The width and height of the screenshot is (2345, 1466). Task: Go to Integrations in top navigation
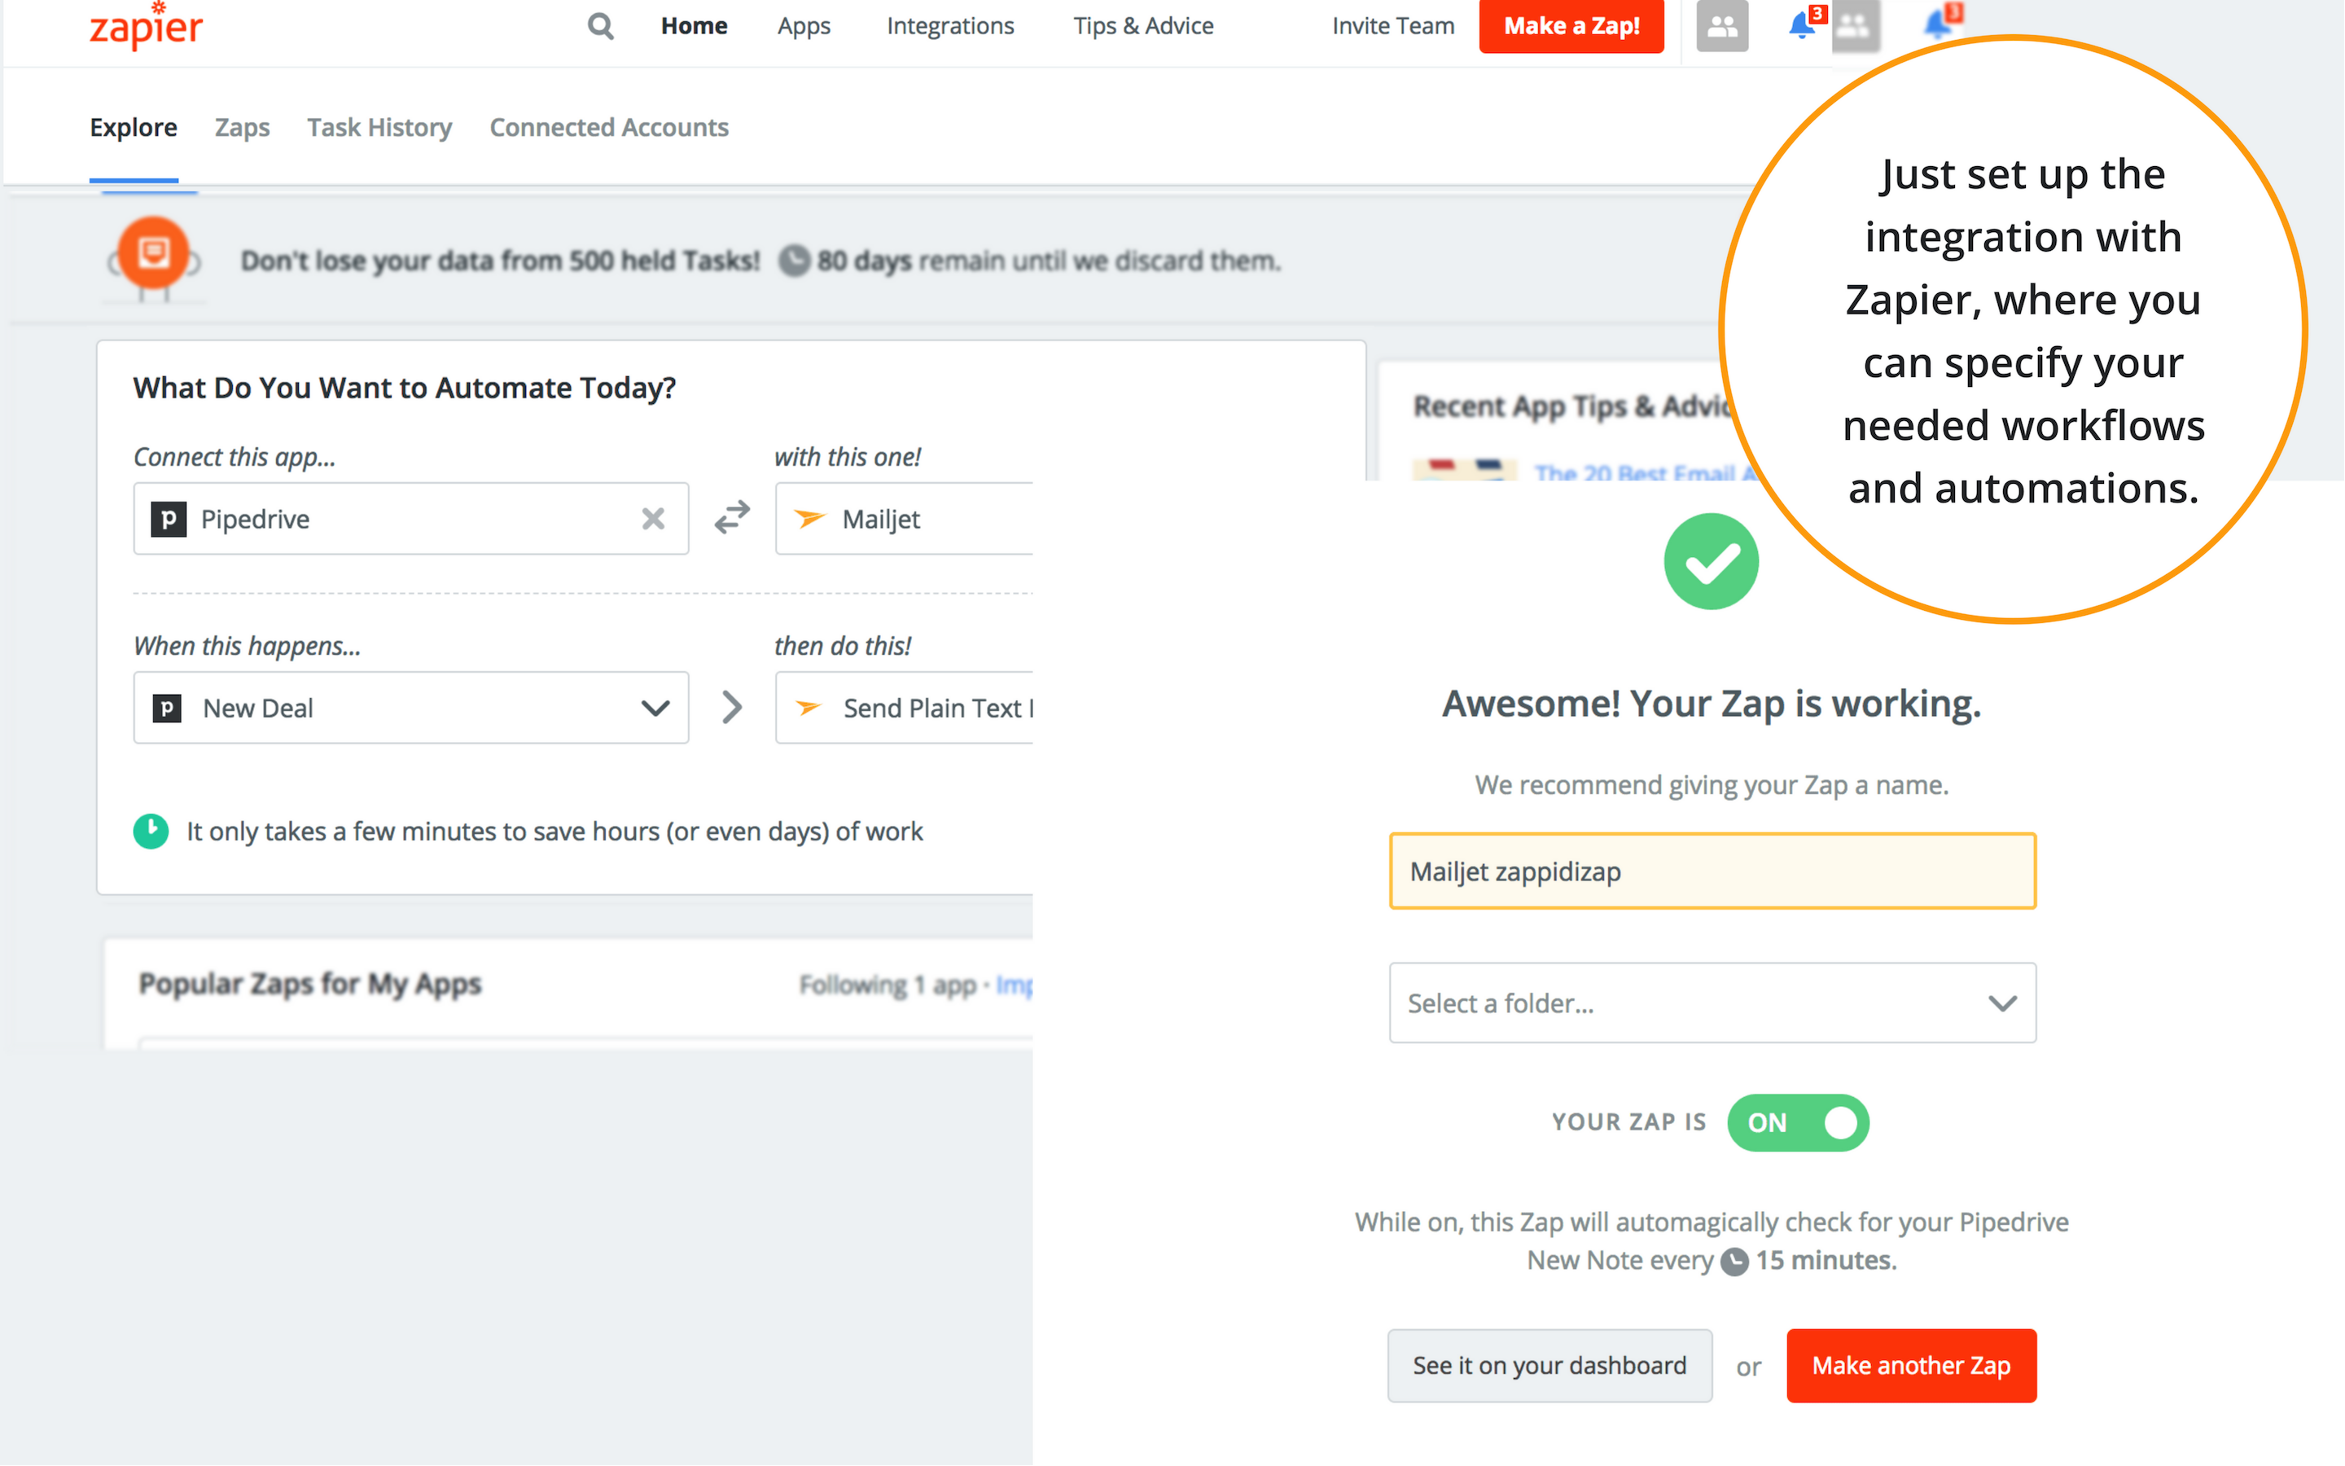tap(949, 26)
